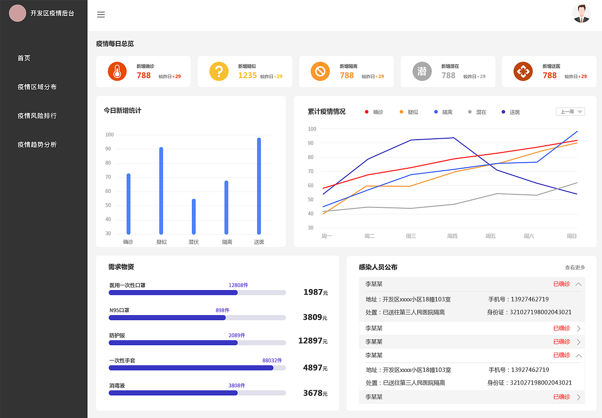602x418 pixels.
Task: Open 首页 in the sidebar
Action: [x=24, y=58]
